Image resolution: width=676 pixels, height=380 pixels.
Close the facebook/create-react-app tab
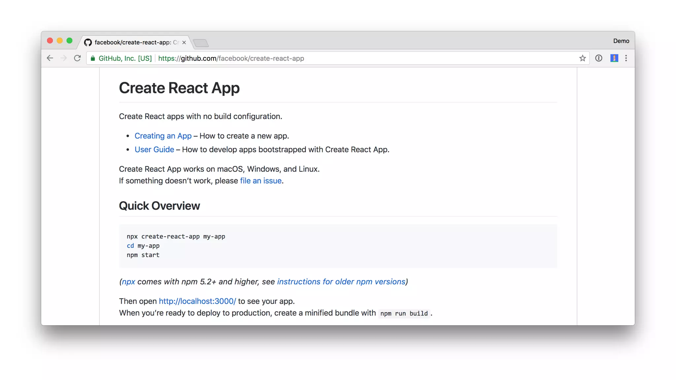pyautogui.click(x=184, y=43)
